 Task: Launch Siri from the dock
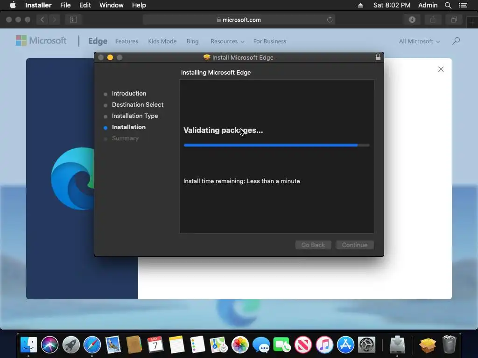click(49, 345)
